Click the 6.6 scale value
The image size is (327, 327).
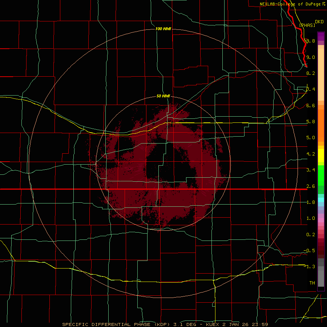click(x=311, y=105)
